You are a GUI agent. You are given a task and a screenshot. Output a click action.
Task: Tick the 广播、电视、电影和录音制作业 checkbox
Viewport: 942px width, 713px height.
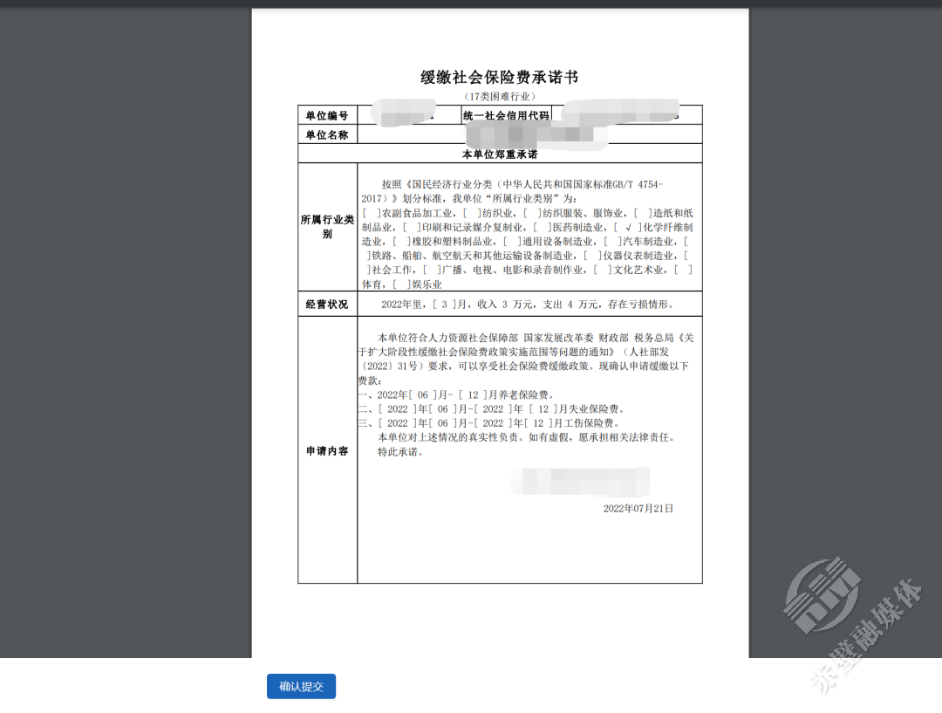[431, 271]
